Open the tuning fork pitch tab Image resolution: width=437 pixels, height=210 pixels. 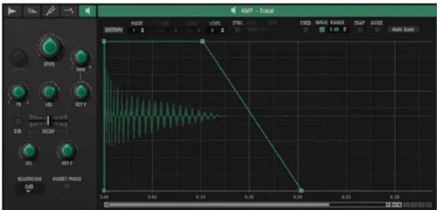(x=51, y=11)
